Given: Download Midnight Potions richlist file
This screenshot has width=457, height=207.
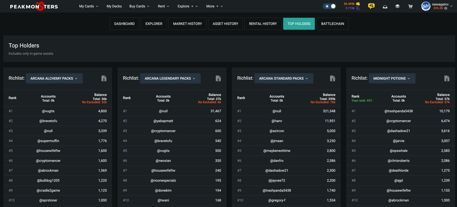Looking at the screenshot, I should coord(447,79).
